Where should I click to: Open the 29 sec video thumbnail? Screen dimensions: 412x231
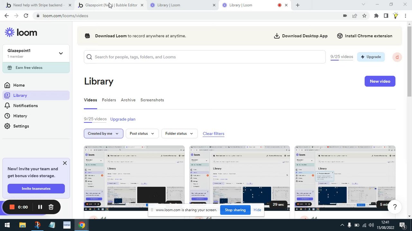coord(240,178)
